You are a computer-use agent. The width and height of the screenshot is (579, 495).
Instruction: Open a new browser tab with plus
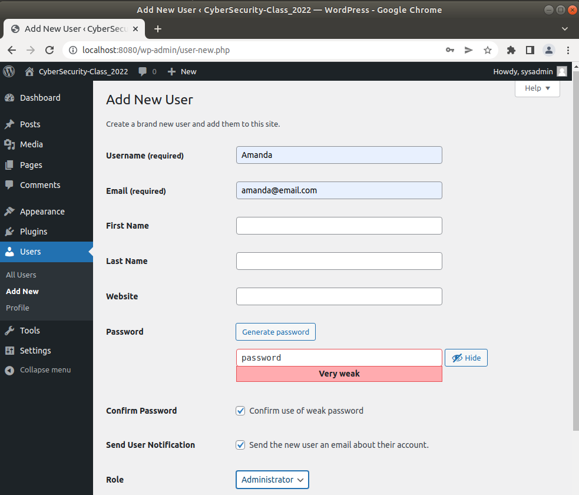[158, 29]
